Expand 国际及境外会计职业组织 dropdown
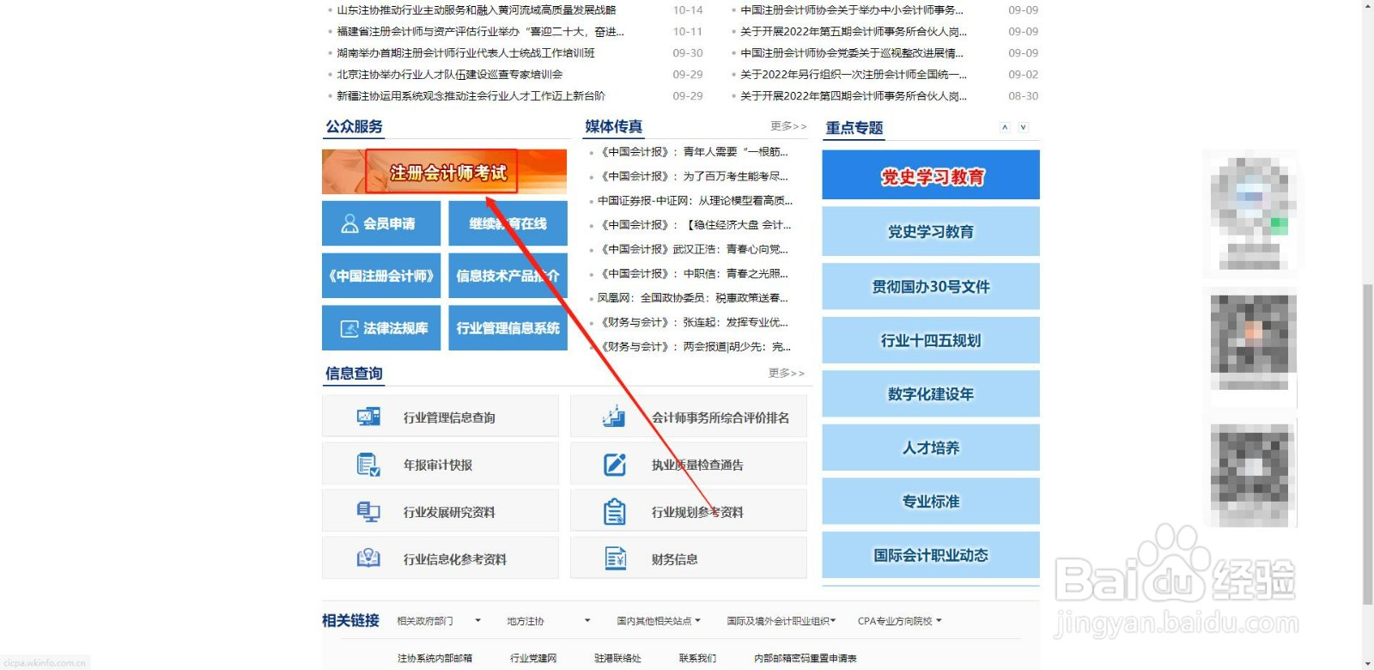The image size is (1374, 670). (780, 621)
